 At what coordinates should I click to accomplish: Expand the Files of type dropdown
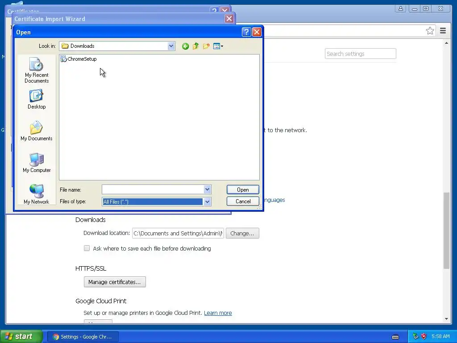[207, 201]
